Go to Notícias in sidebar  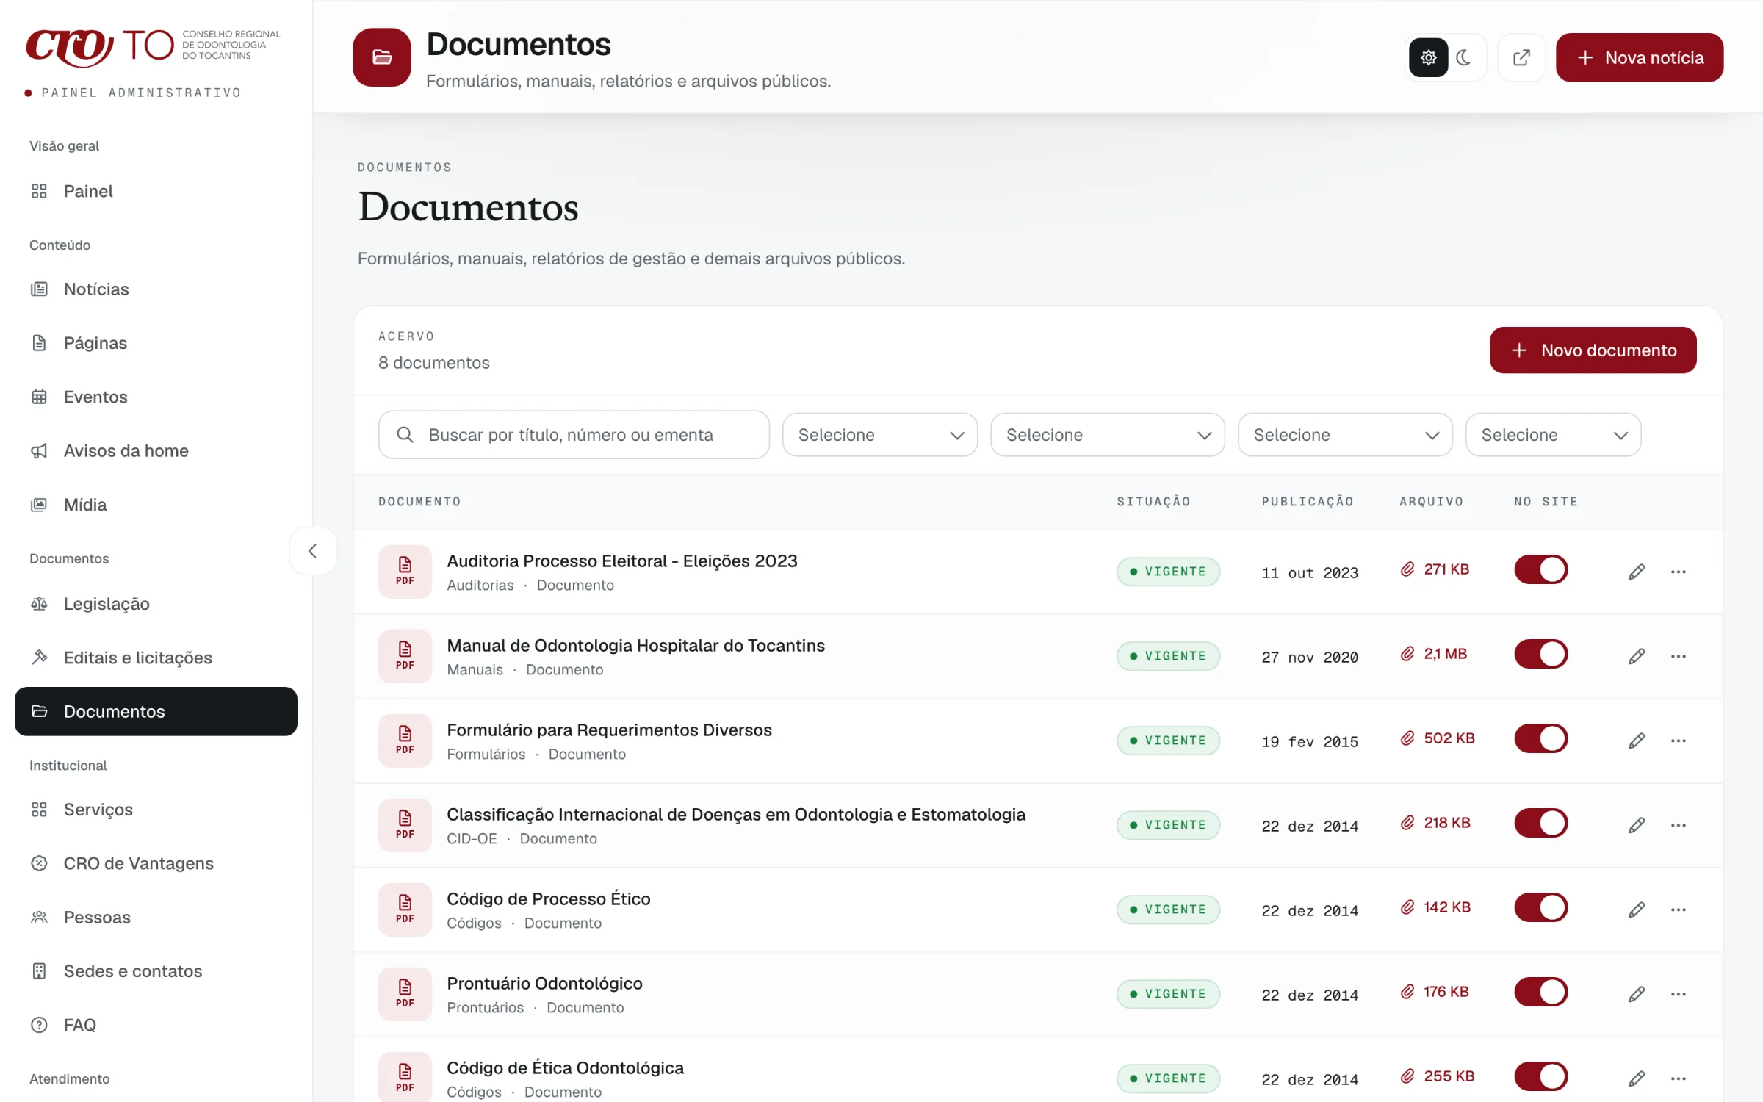[x=156, y=289]
